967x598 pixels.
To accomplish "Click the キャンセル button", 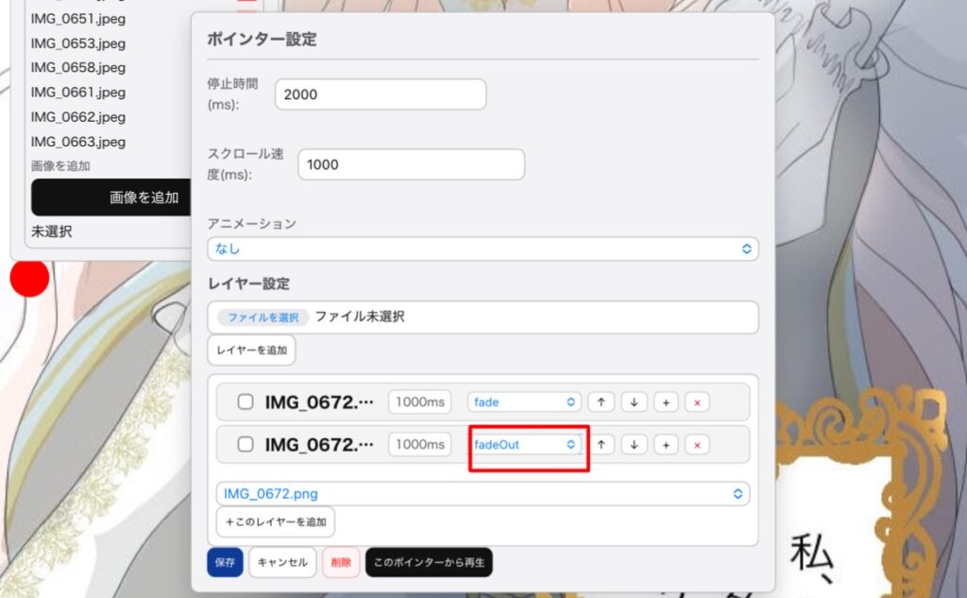I will 282,562.
